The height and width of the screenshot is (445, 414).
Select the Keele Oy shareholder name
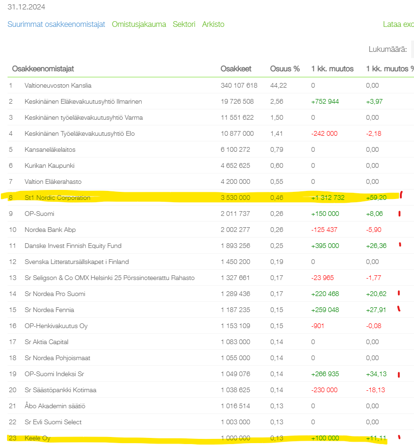tap(37, 438)
